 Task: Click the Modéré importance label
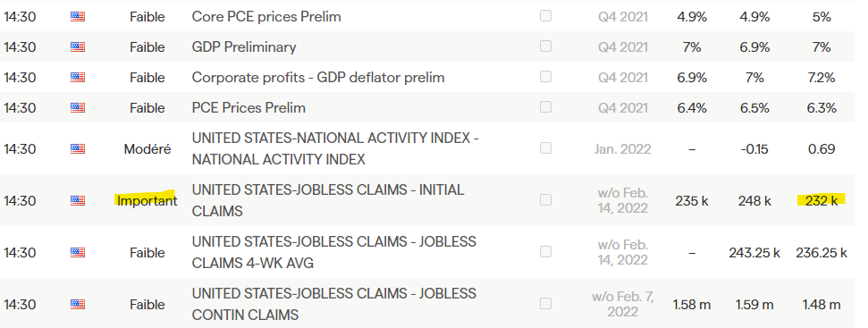[147, 148]
